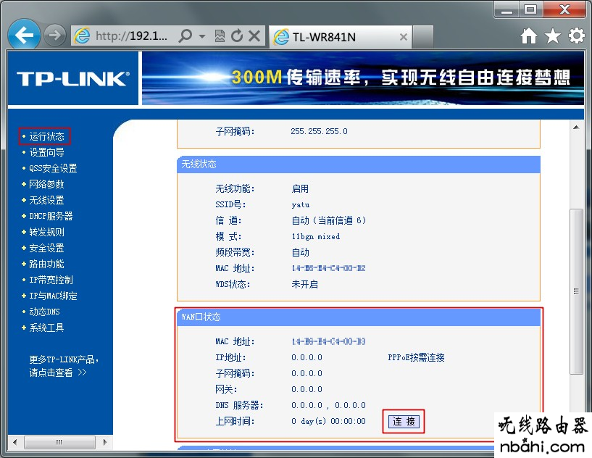This screenshot has height=458, width=592.
Task: Click the address bar search magnifier icon
Action: click(185, 36)
